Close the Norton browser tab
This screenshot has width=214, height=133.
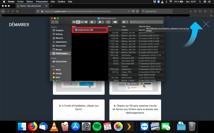[46, 6]
